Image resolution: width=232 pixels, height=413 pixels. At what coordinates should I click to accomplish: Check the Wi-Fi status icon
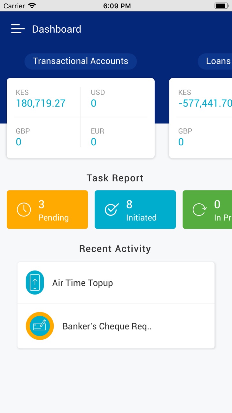point(32,6)
